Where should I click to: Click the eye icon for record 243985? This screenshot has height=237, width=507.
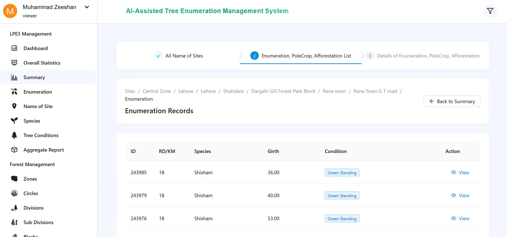tap(453, 172)
